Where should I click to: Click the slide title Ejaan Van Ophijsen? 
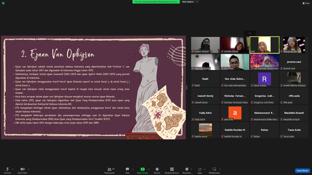click(58, 54)
